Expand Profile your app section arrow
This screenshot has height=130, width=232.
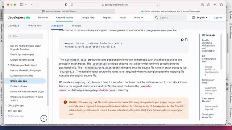6,116
